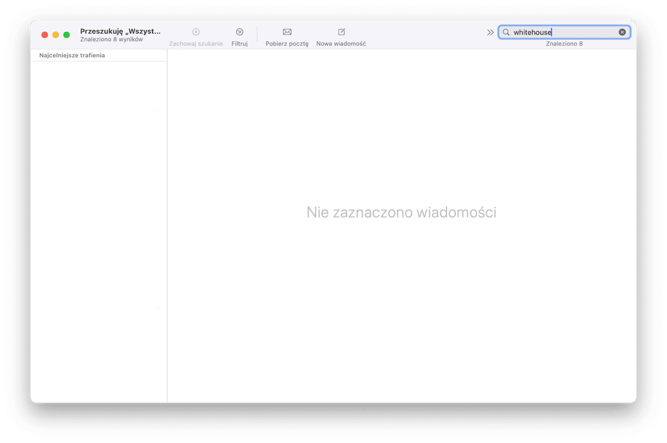Maximize the window with green button
The width and height of the screenshot is (667, 443).
coord(66,34)
